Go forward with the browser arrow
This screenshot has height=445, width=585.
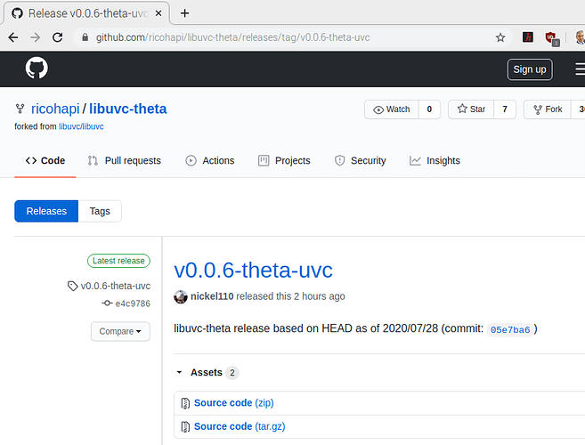click(x=35, y=37)
